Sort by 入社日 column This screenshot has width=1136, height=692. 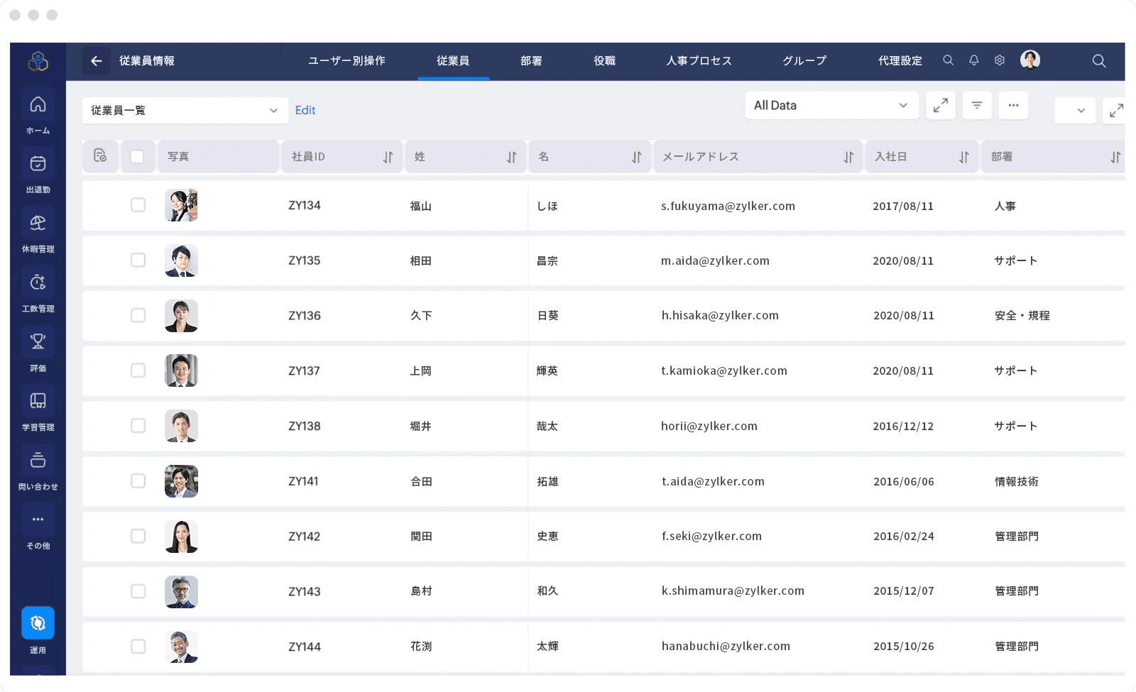[x=963, y=157]
